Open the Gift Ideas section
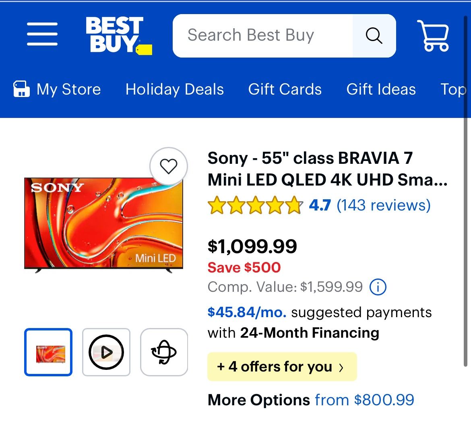The image size is (471, 421). (x=381, y=89)
